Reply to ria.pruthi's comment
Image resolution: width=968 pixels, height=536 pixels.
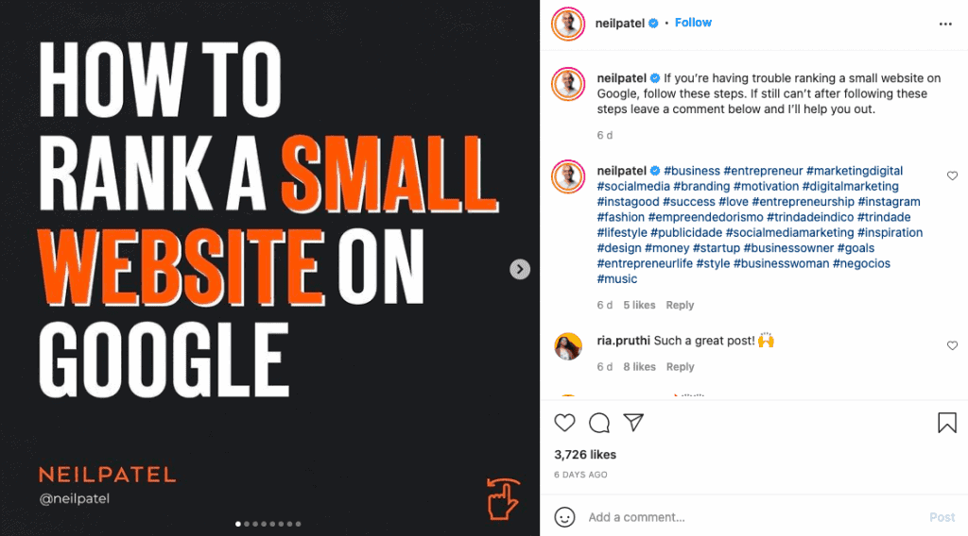coord(680,367)
